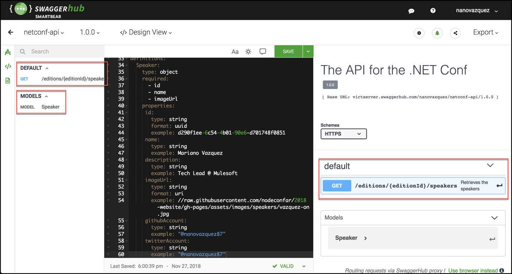Fold line 36 required block
512x274 pixels.
[127, 79]
